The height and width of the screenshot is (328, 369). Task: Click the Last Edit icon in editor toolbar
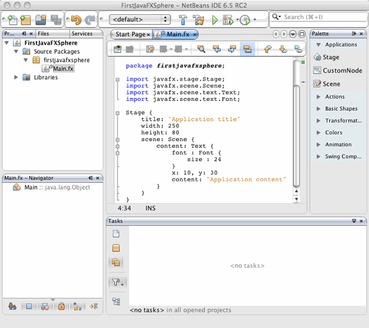[x=150, y=49]
